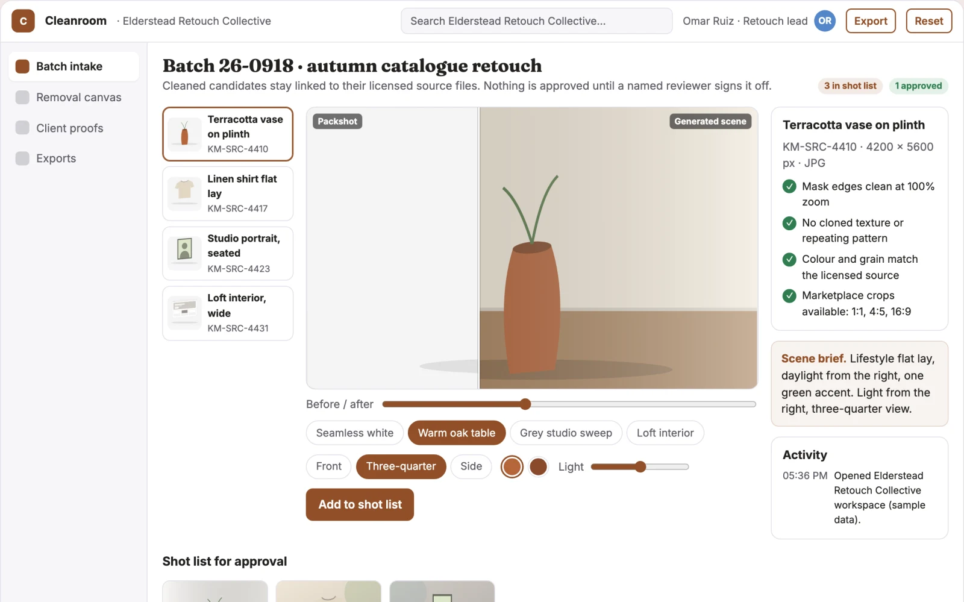Viewport: 964px width, 602px height.
Task: Click the Reset button
Action: (928, 21)
